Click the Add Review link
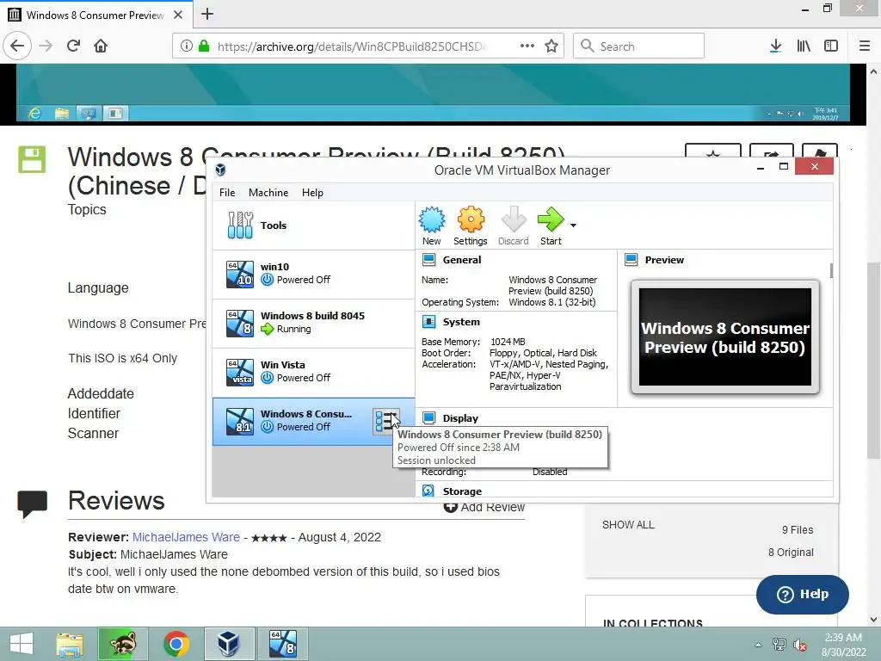The height and width of the screenshot is (661, 881). 484,507
